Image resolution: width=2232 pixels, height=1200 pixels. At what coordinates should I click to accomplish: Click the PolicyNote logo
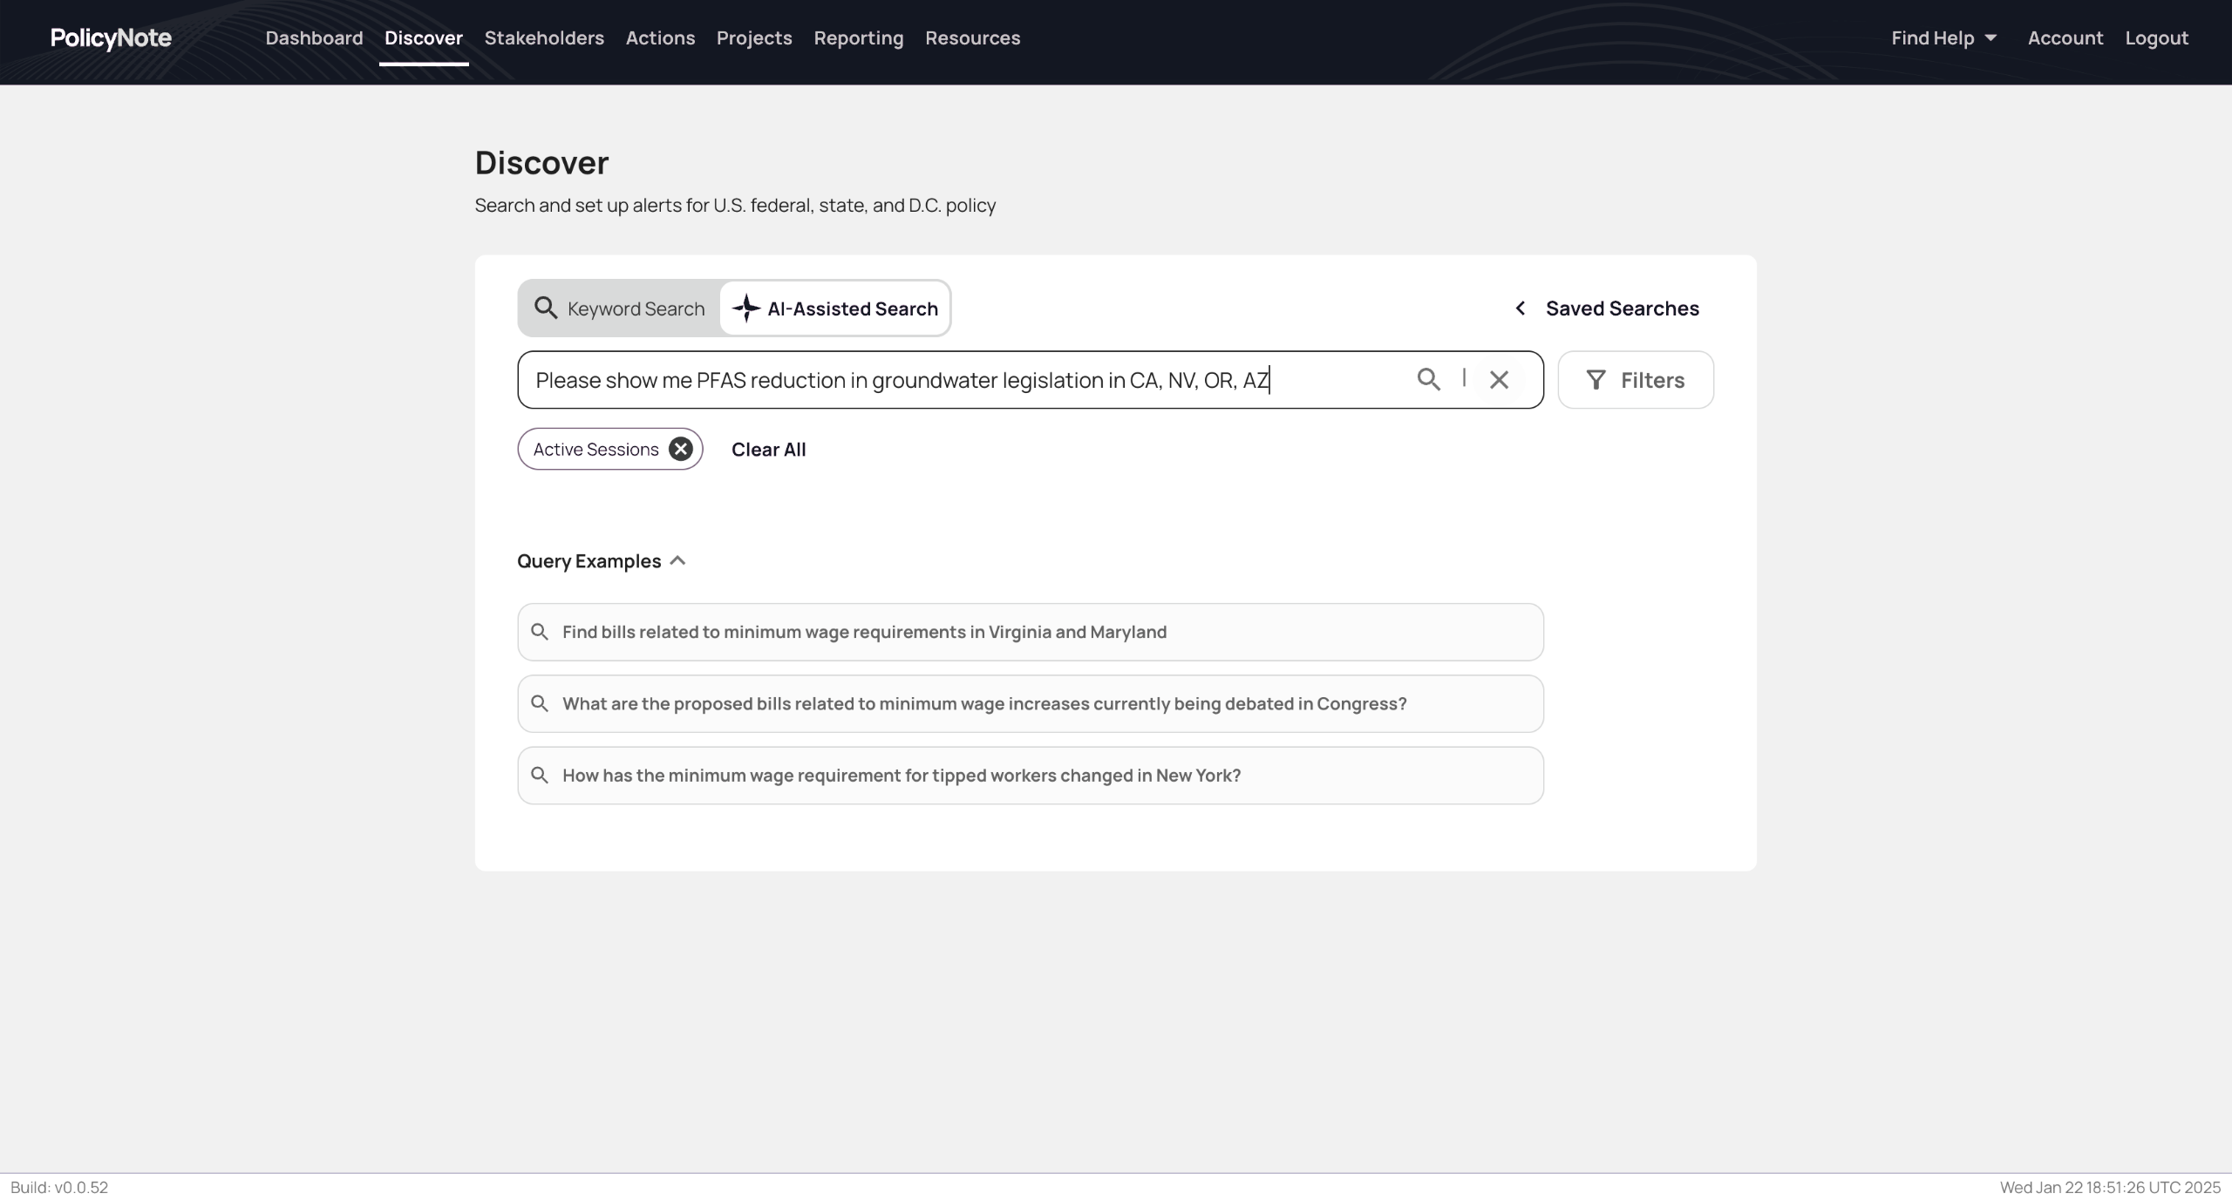tap(111, 38)
